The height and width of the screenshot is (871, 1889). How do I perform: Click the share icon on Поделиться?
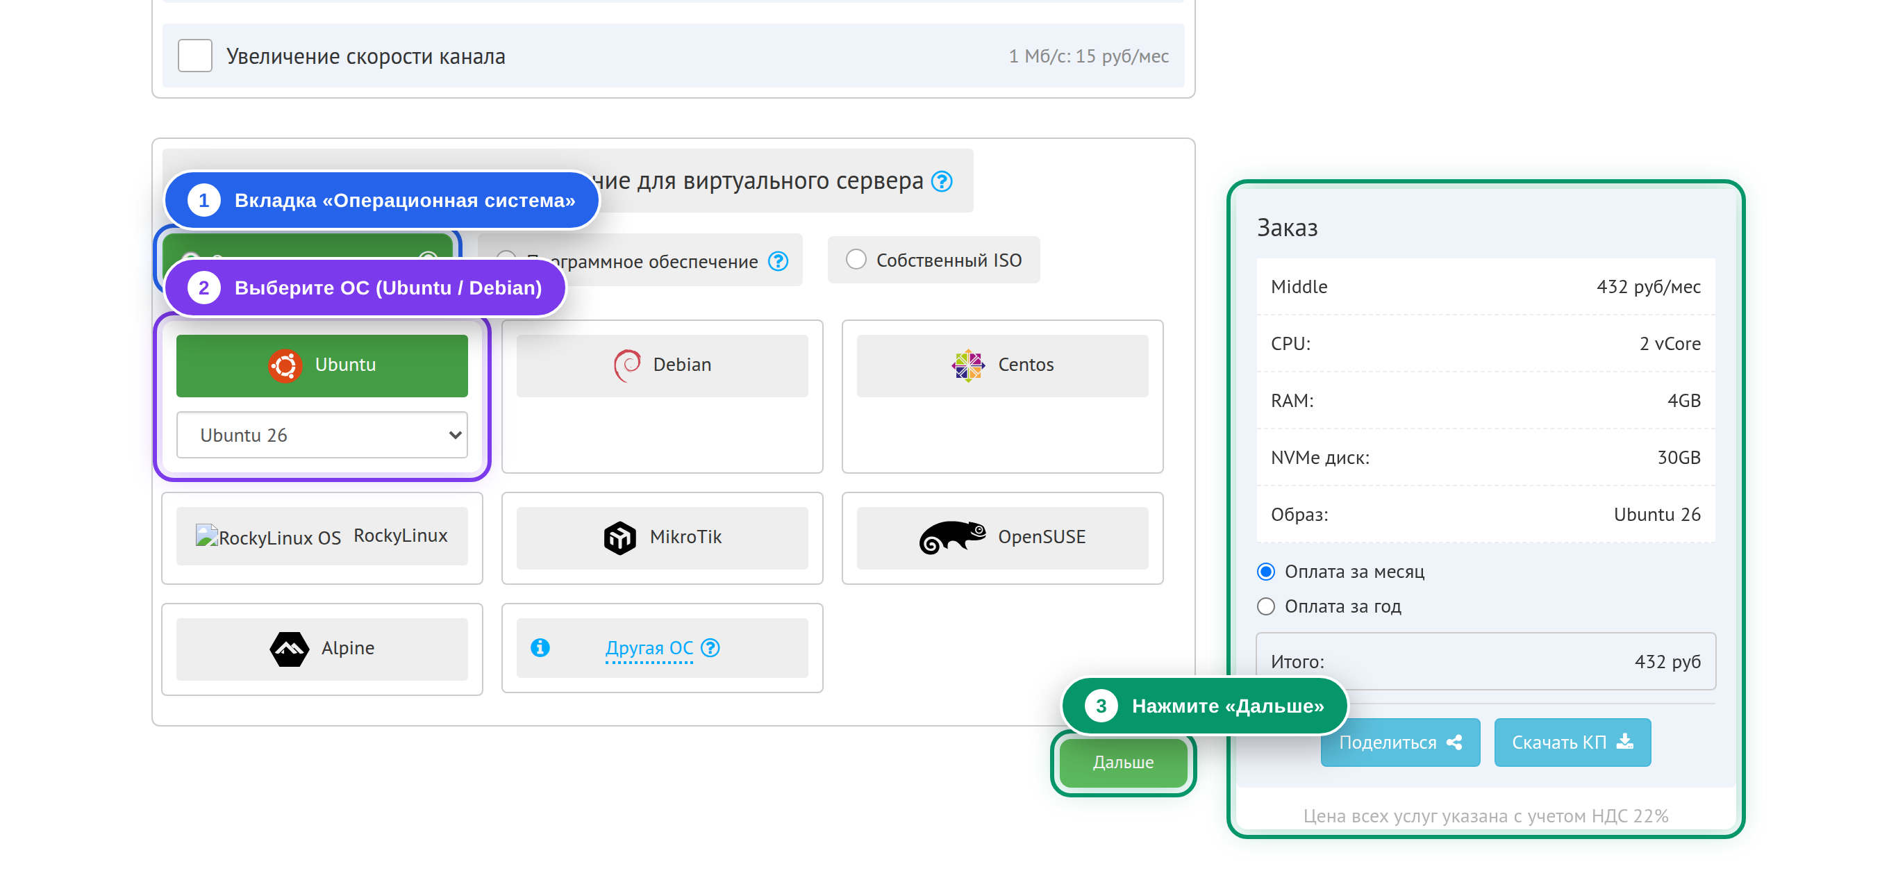[x=1454, y=743]
